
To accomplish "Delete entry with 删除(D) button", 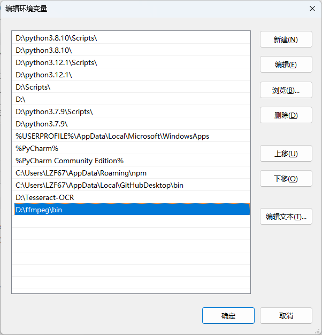I will [286, 115].
